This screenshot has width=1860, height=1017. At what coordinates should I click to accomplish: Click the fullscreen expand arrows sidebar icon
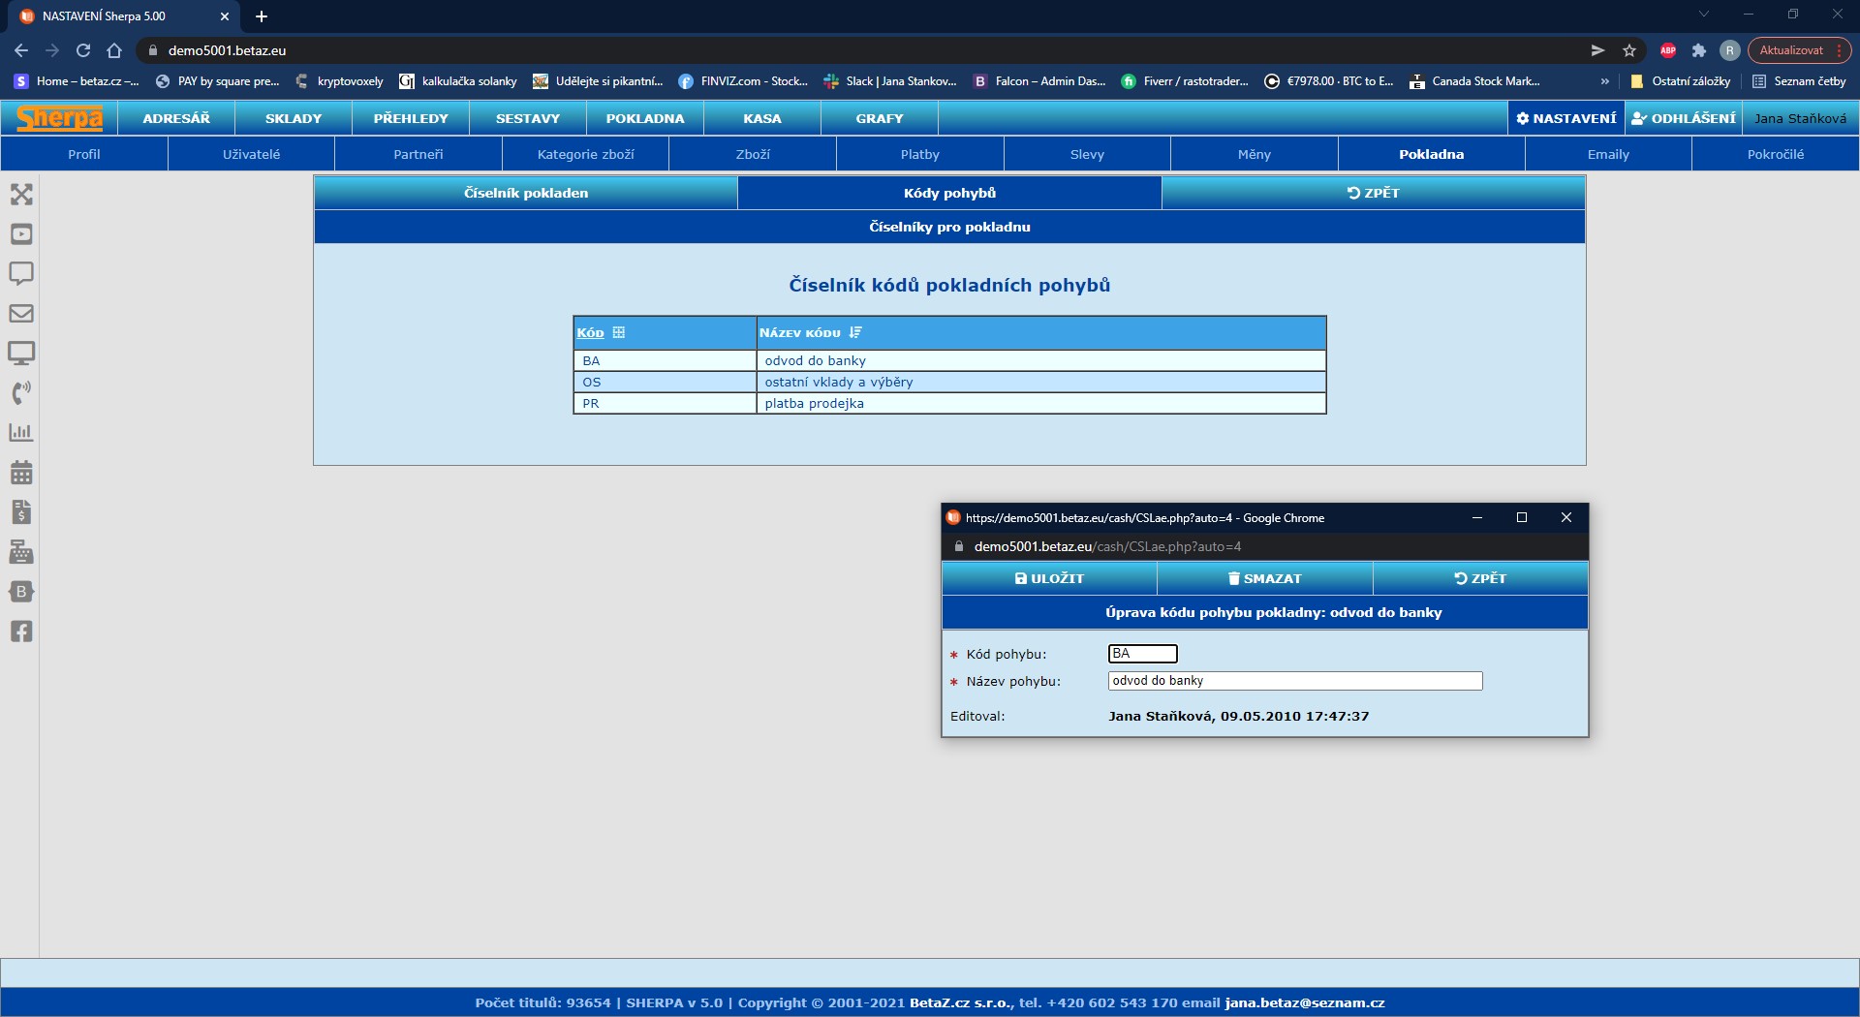[x=21, y=195]
